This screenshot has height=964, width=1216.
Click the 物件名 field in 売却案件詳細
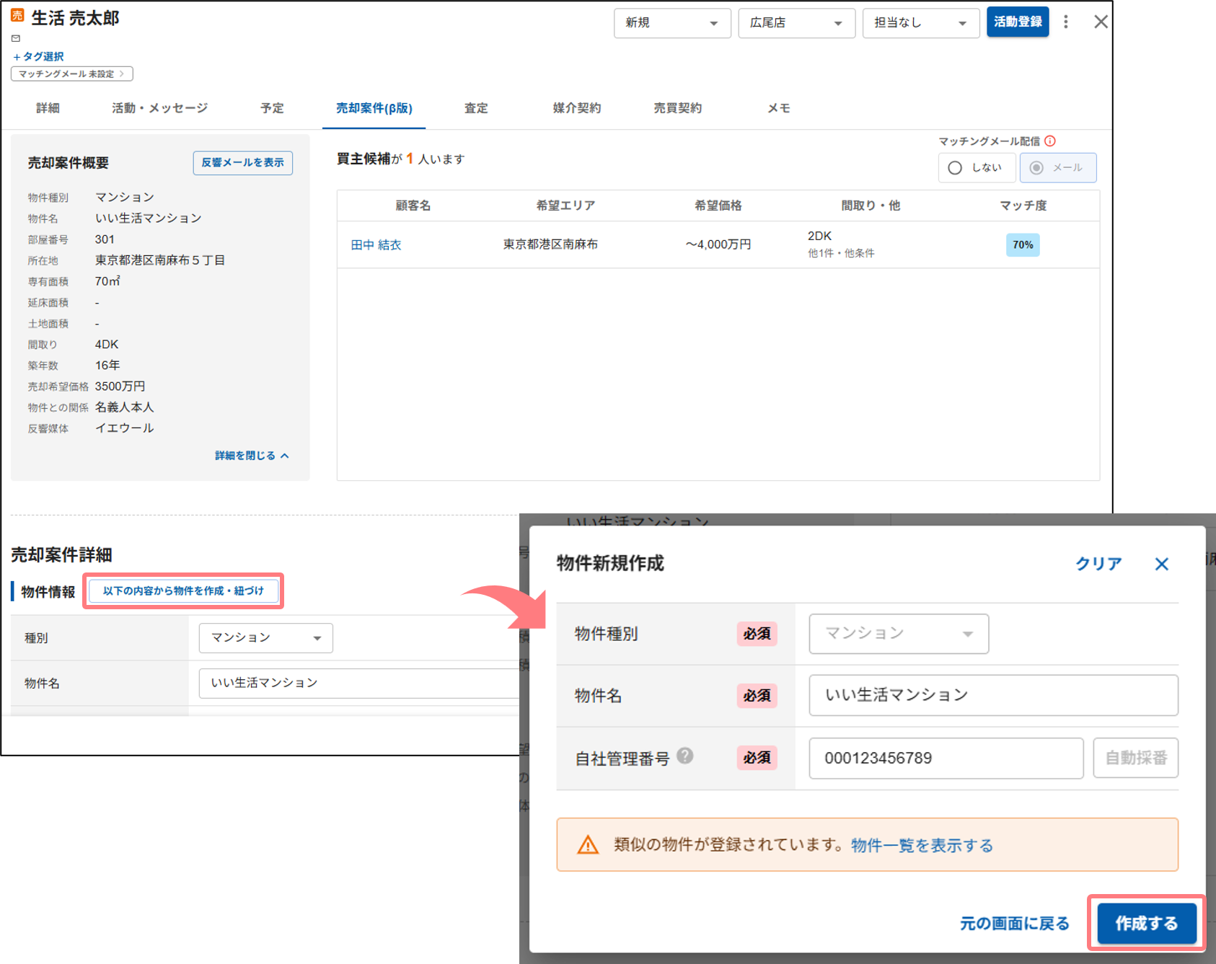(x=359, y=683)
